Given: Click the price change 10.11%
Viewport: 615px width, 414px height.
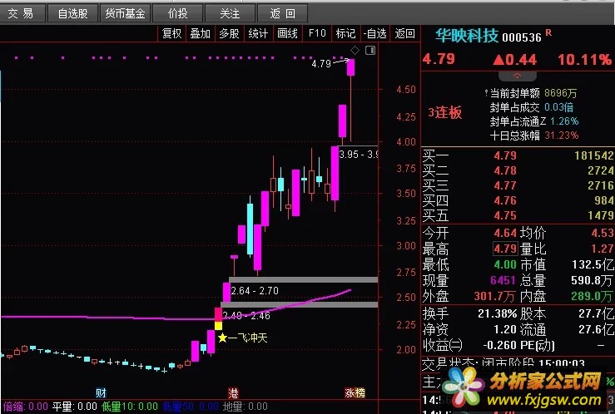Looking at the screenshot, I should click(584, 60).
